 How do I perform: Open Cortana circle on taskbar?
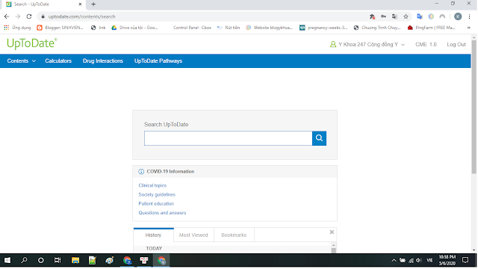click(x=40, y=260)
